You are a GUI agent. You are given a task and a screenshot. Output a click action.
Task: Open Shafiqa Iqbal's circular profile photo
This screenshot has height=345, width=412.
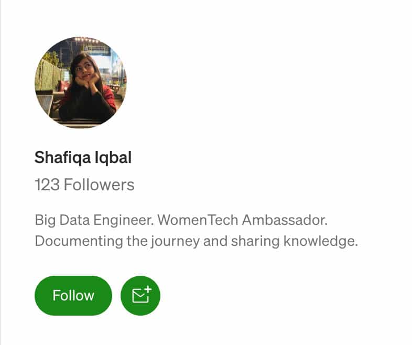(81, 83)
